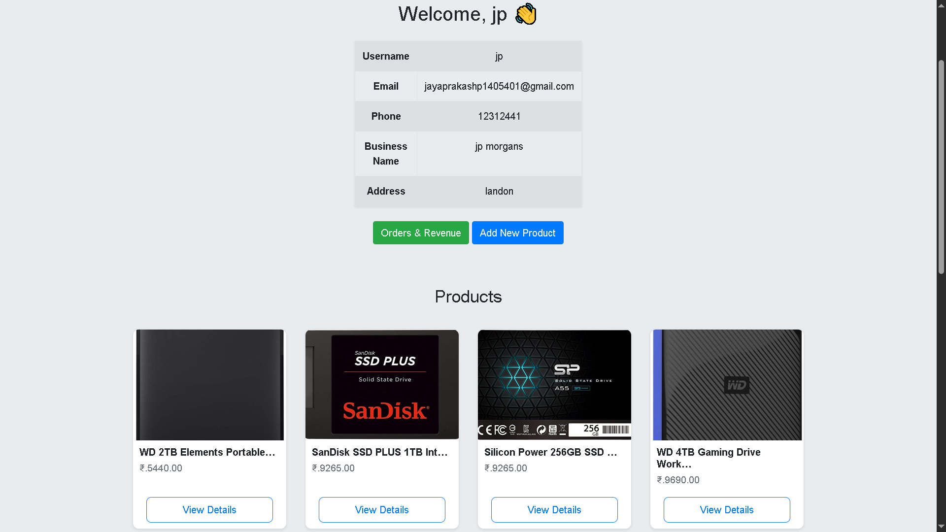Click the price ₹.9690.00 under WD 4TB
946x532 pixels.
(x=678, y=480)
